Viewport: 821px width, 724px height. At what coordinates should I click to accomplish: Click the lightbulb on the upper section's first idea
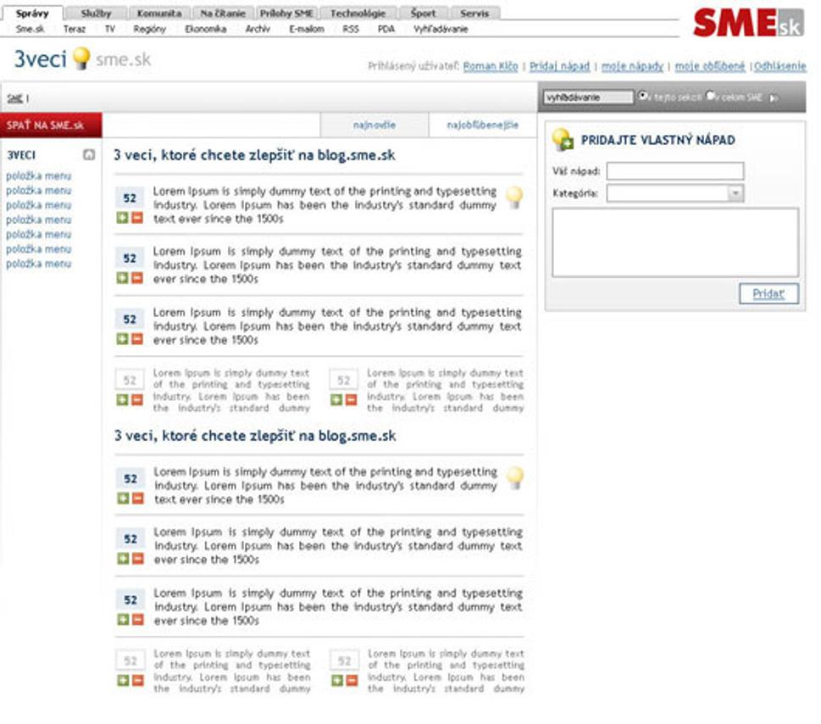514,197
